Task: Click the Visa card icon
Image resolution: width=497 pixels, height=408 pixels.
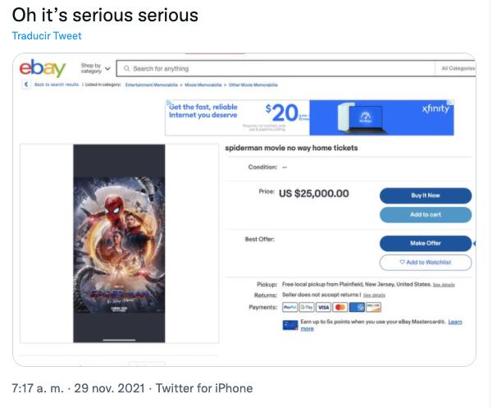Action: (x=322, y=307)
